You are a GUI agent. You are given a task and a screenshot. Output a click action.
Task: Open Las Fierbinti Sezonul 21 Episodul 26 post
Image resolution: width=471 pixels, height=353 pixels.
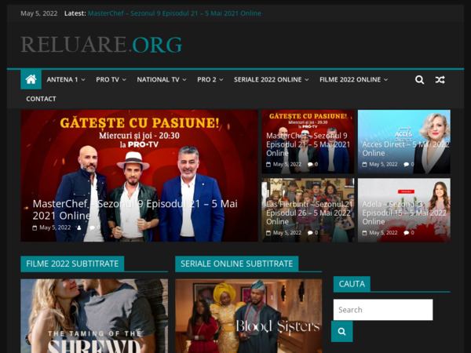point(309,213)
